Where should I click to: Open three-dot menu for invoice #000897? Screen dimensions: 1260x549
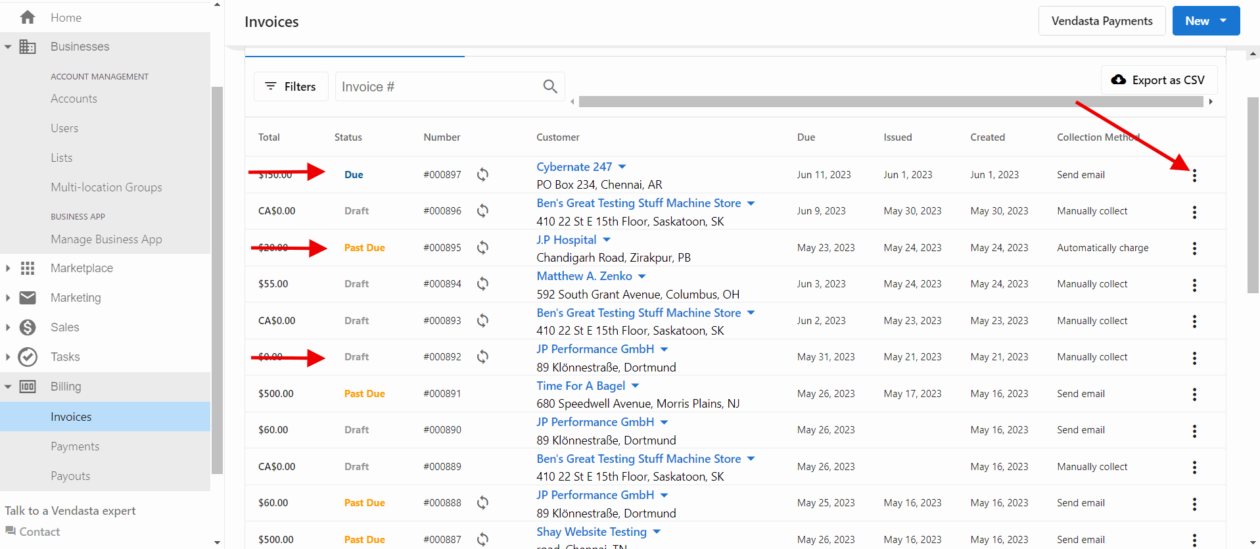coord(1194,176)
